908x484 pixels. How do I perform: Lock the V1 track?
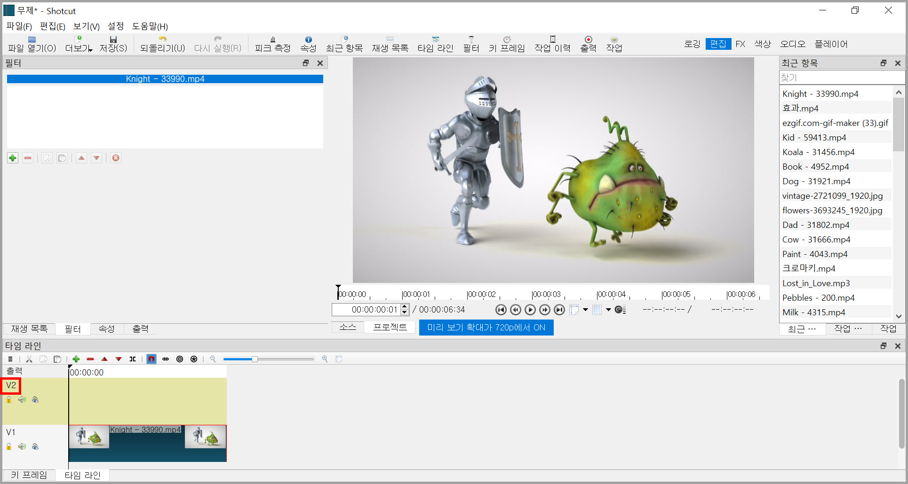[9, 446]
